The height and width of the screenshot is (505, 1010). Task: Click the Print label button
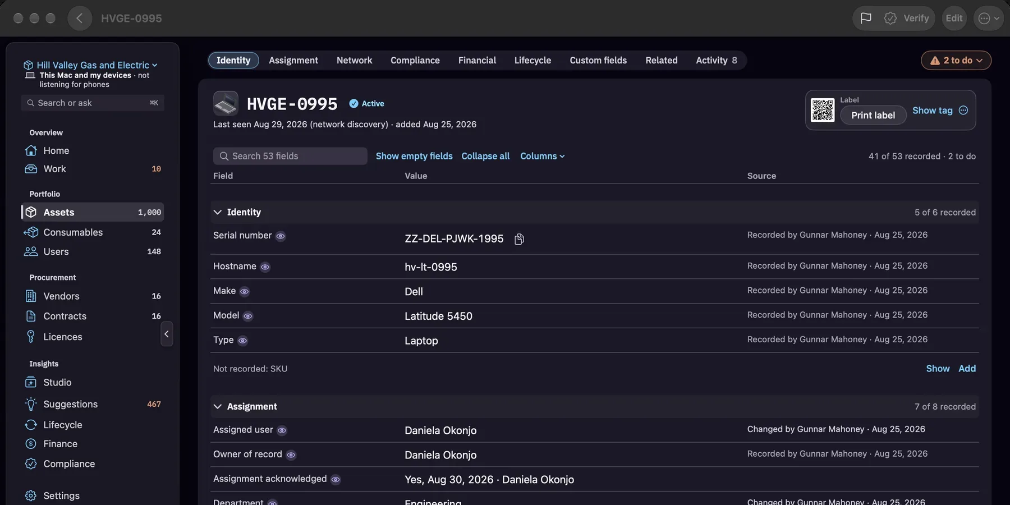click(873, 115)
